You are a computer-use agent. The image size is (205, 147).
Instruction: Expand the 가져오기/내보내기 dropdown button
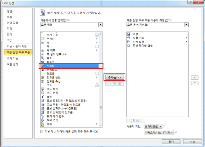tap(159, 133)
